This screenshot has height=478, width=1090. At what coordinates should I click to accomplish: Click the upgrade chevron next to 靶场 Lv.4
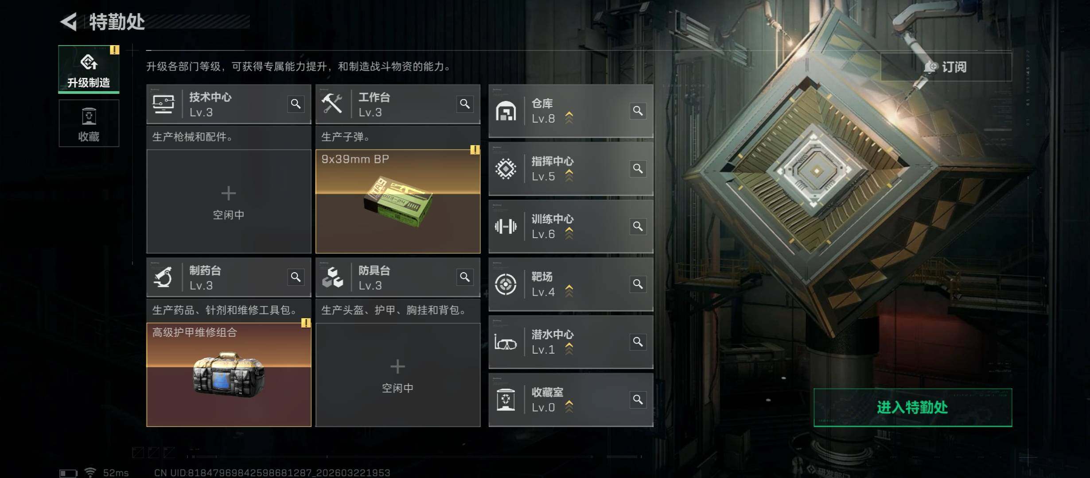pos(569,291)
